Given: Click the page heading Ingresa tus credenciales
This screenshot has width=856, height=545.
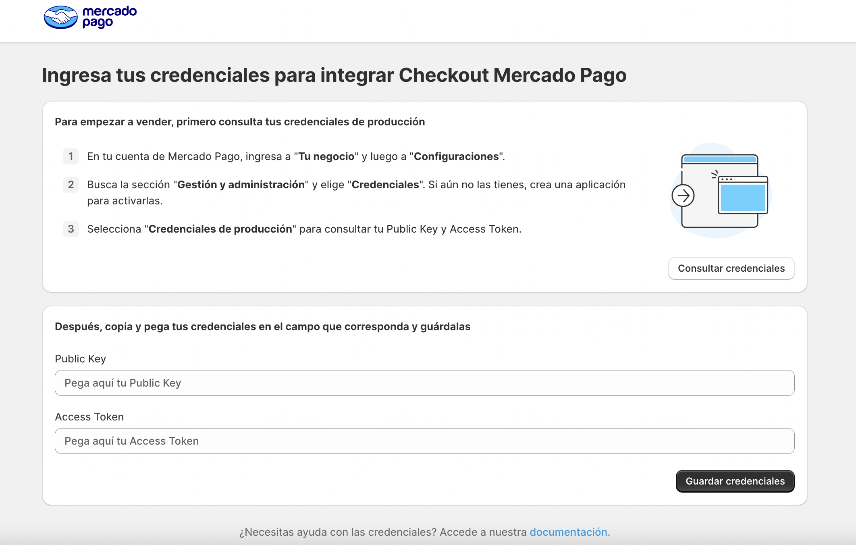Looking at the screenshot, I should click(334, 75).
